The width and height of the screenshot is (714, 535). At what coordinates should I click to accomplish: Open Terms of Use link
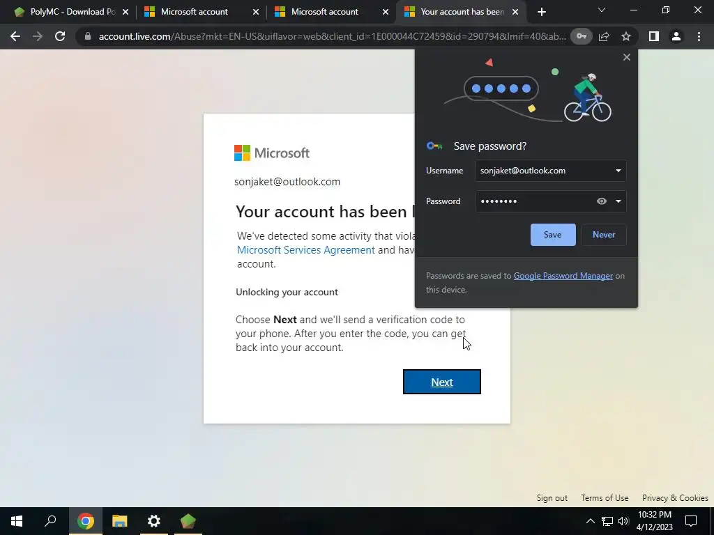[x=605, y=497]
